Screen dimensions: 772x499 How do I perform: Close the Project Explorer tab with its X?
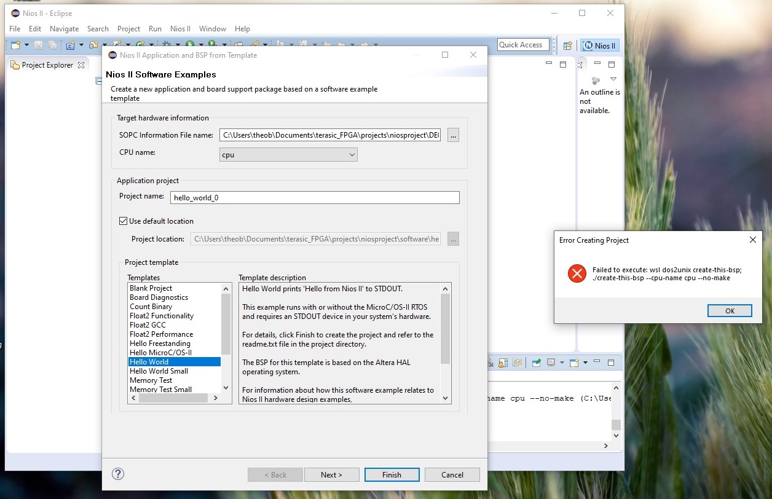(x=81, y=65)
